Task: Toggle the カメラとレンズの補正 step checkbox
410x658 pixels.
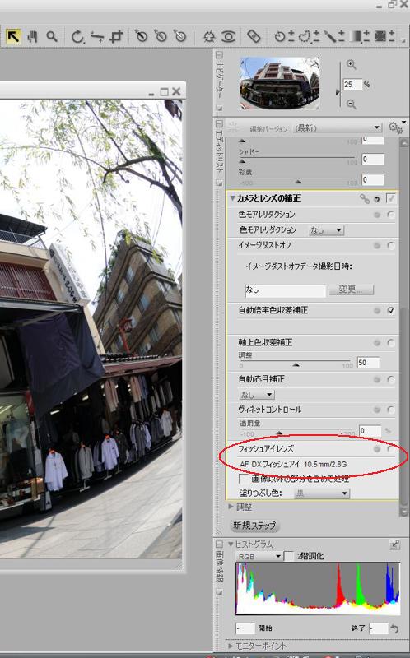Action: 391,198
